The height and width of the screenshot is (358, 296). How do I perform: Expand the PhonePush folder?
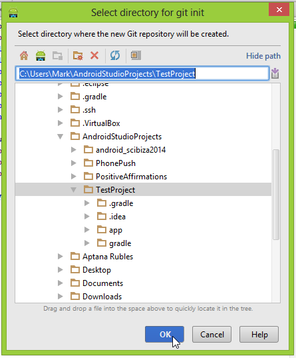pos(74,163)
